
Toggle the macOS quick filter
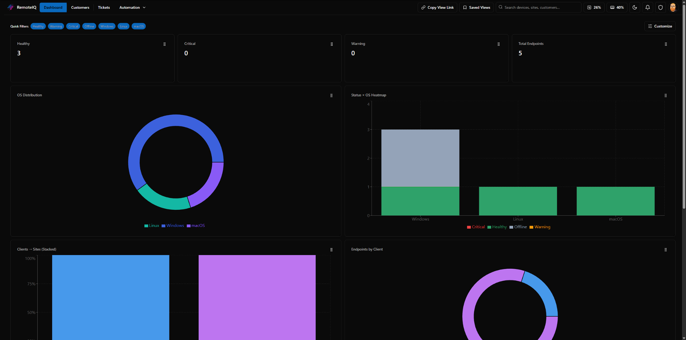(x=138, y=26)
